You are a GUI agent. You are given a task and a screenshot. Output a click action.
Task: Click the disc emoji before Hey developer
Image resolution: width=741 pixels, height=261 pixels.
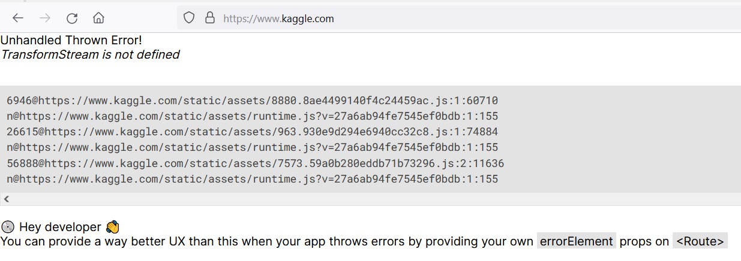click(x=8, y=227)
